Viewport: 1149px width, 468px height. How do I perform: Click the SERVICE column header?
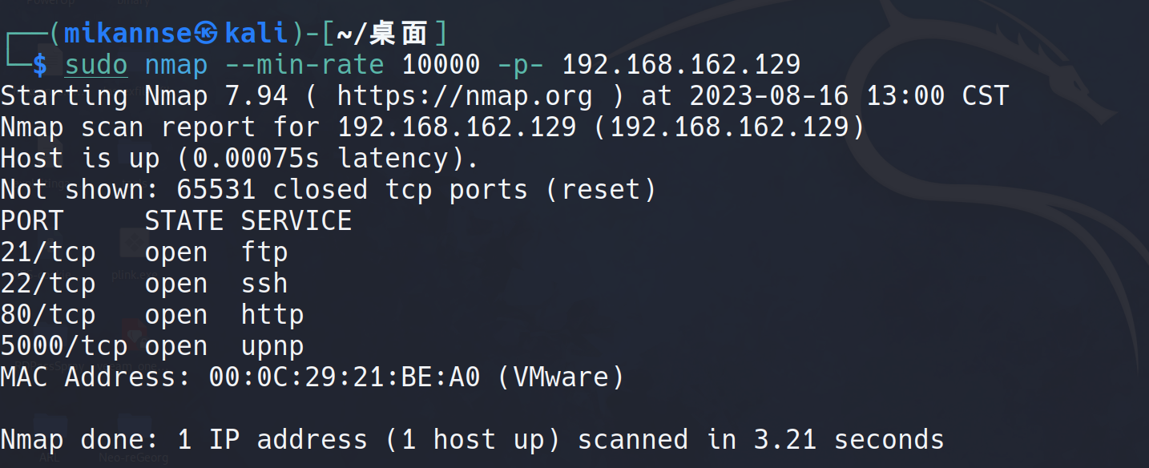pos(296,221)
